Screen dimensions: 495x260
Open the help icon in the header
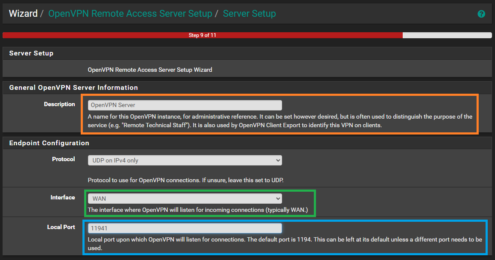tap(481, 14)
